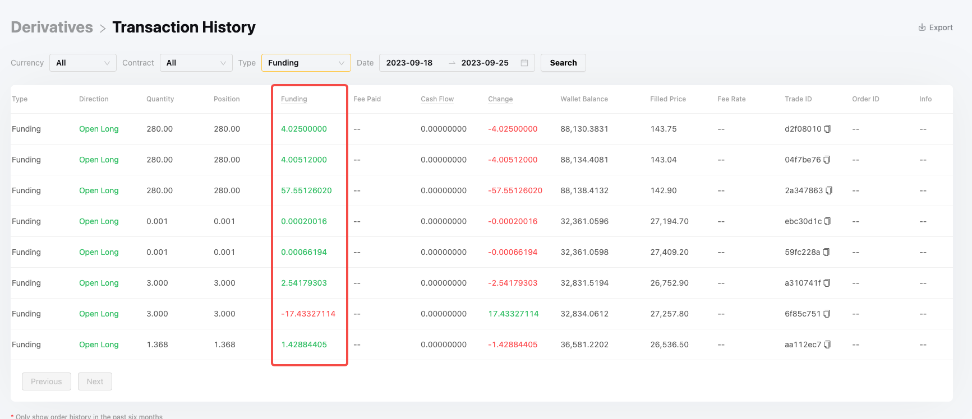The image size is (972, 419).
Task: Copy trade ID 6f85c751
Action: click(826, 314)
